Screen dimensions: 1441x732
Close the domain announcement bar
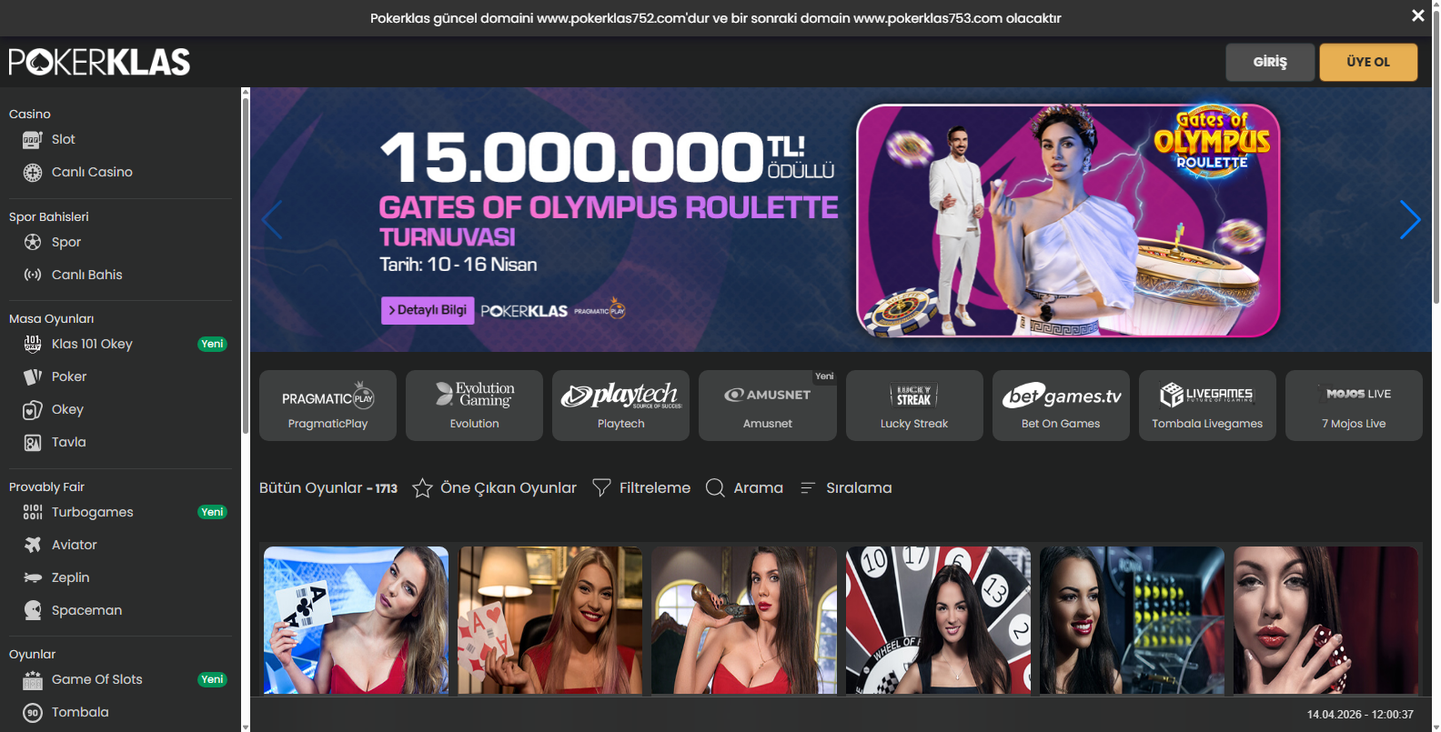point(1417,15)
